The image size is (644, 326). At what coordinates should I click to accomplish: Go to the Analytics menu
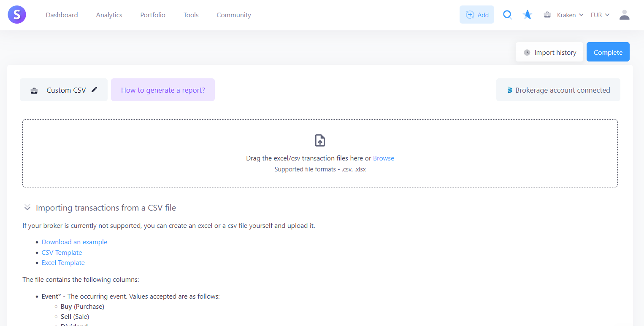pos(109,15)
